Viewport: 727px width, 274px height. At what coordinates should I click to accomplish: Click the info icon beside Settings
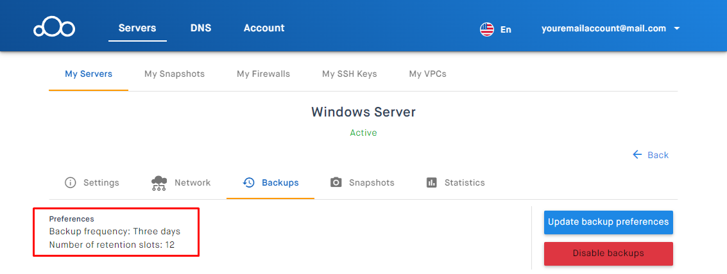(x=71, y=182)
